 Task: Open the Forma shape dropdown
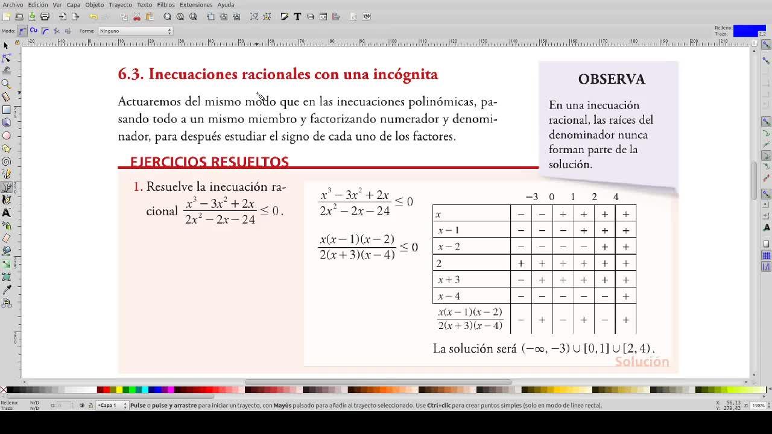135,31
